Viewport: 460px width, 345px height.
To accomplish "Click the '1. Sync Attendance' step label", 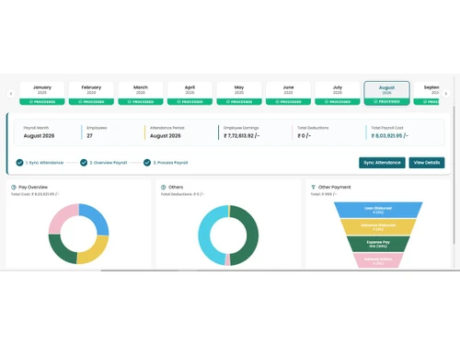I will pos(44,163).
